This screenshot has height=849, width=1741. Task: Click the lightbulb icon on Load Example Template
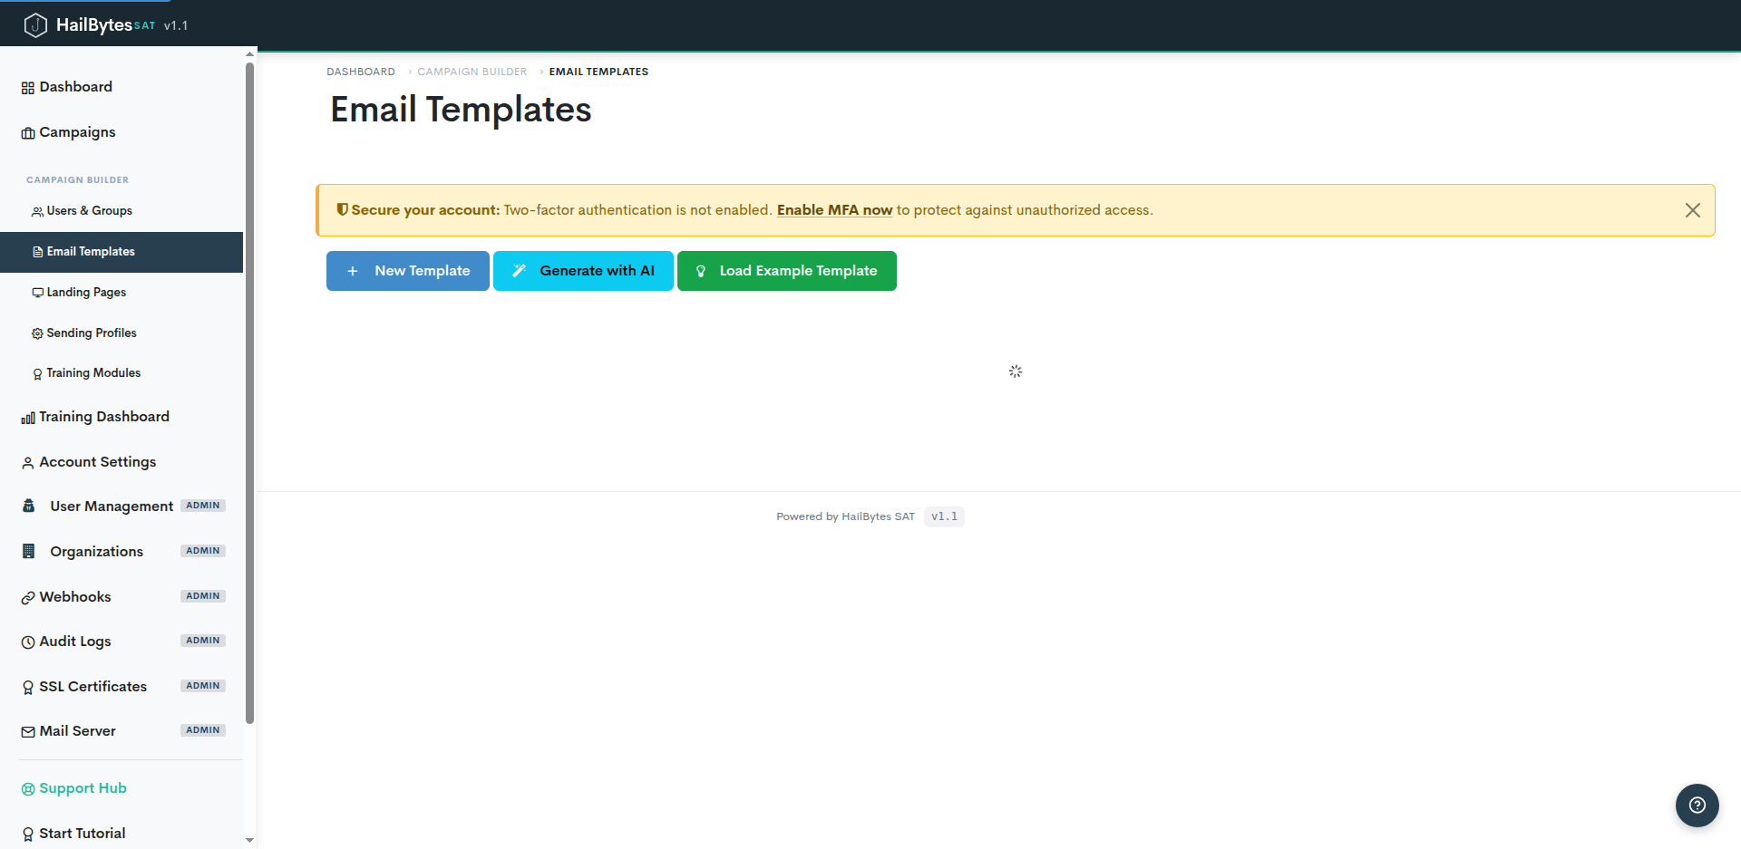pos(701,271)
